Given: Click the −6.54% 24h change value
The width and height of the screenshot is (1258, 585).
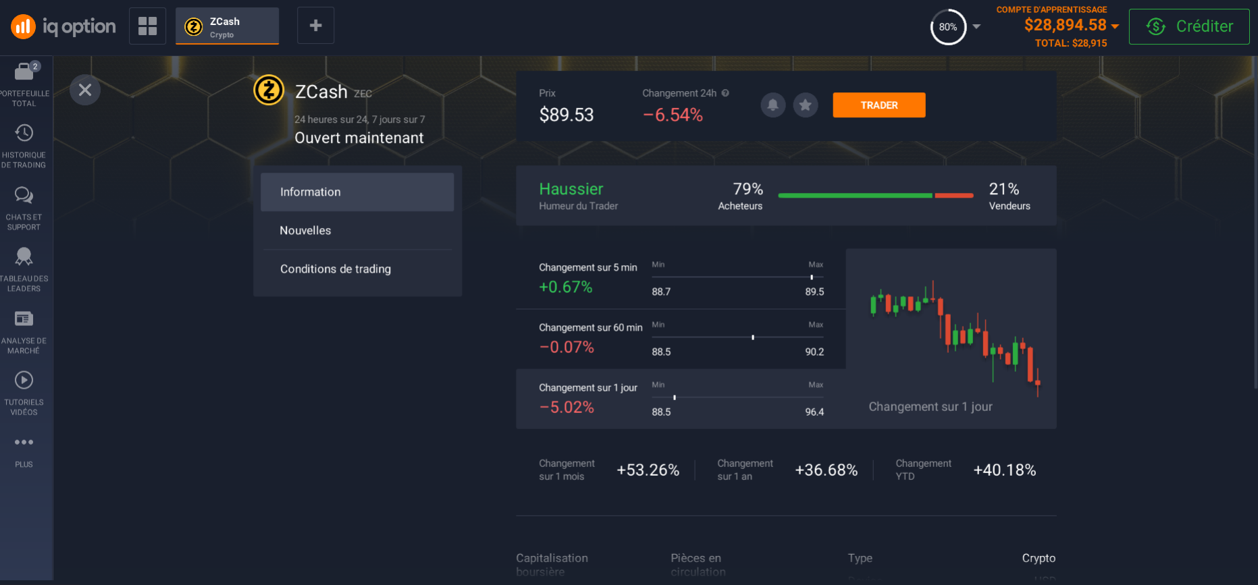Looking at the screenshot, I should coord(673,115).
